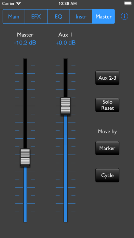Image resolution: width=134 pixels, height=238 pixels.
Task: Click the Master -10.2 dB value
Action: tap(25, 43)
